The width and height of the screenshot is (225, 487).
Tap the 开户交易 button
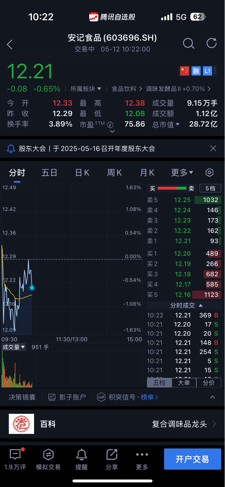click(192, 459)
